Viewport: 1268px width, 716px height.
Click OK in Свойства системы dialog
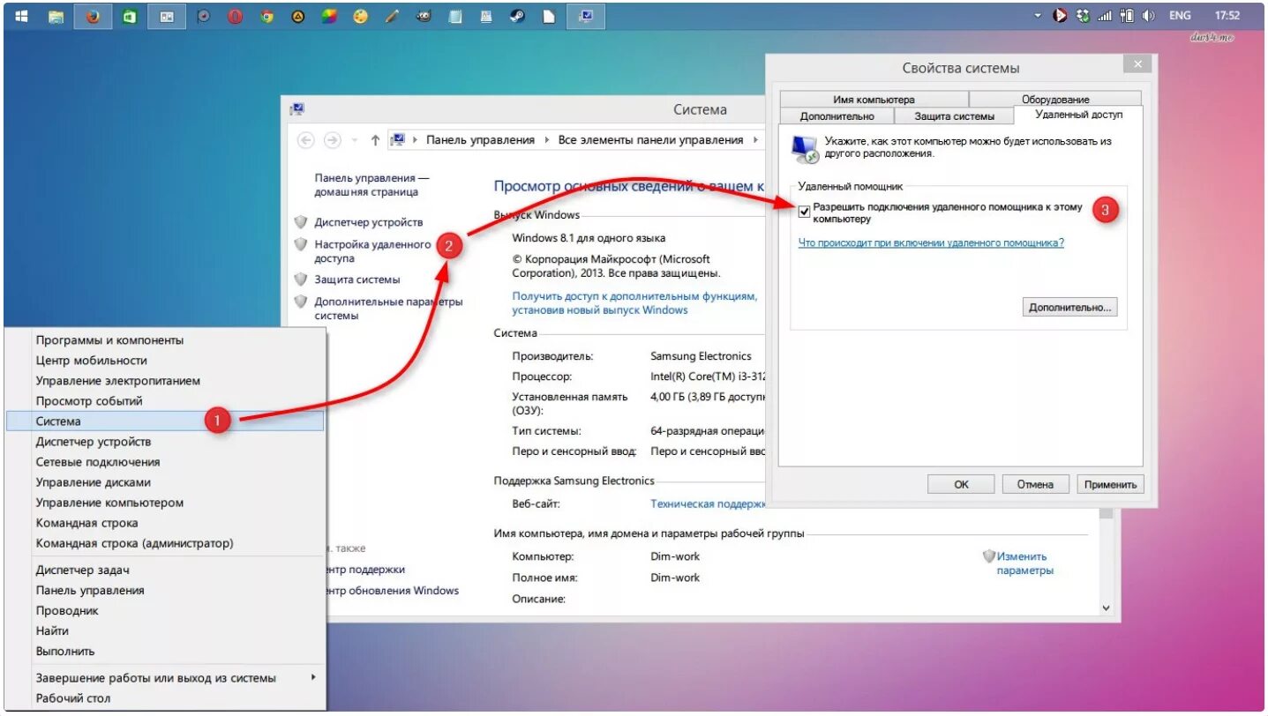point(961,484)
